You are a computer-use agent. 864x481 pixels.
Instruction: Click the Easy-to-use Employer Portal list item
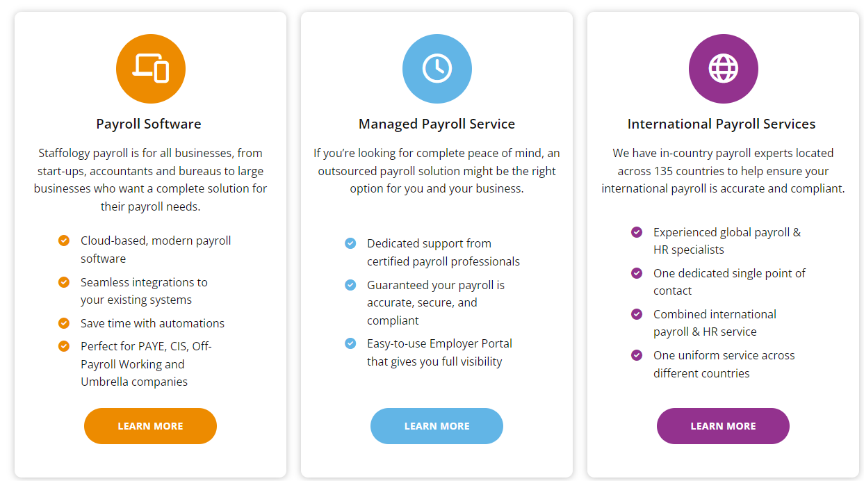(x=439, y=352)
